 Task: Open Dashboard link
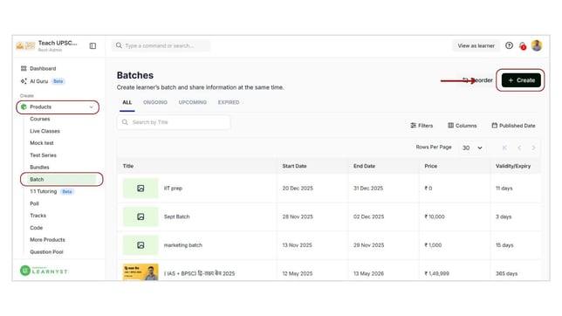pyautogui.click(x=43, y=68)
